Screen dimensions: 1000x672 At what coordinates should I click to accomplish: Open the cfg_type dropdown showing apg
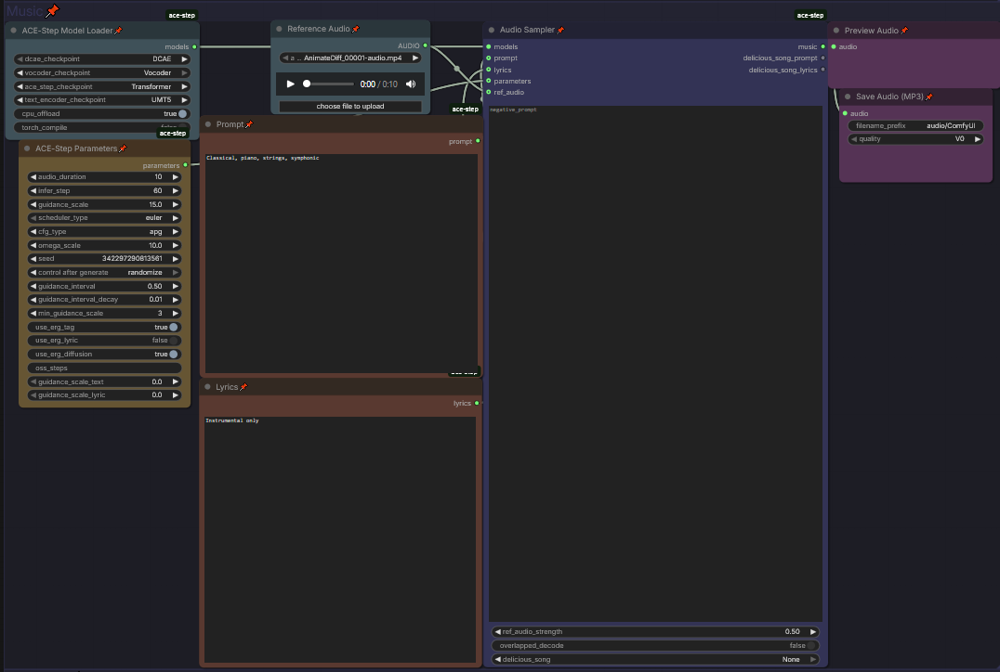coord(104,231)
